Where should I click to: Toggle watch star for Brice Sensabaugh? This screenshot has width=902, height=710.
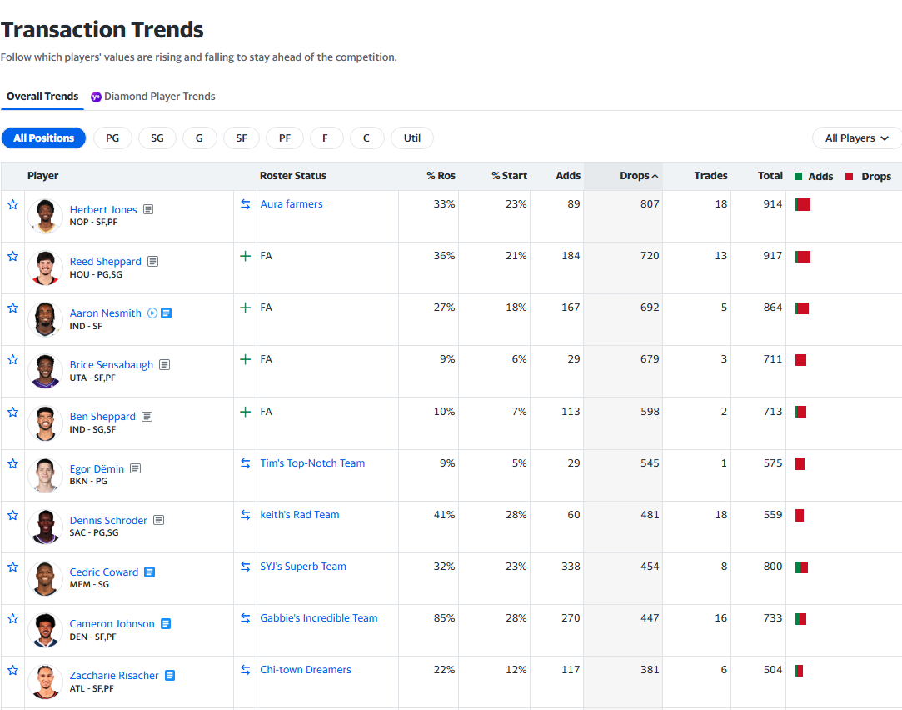click(x=12, y=359)
